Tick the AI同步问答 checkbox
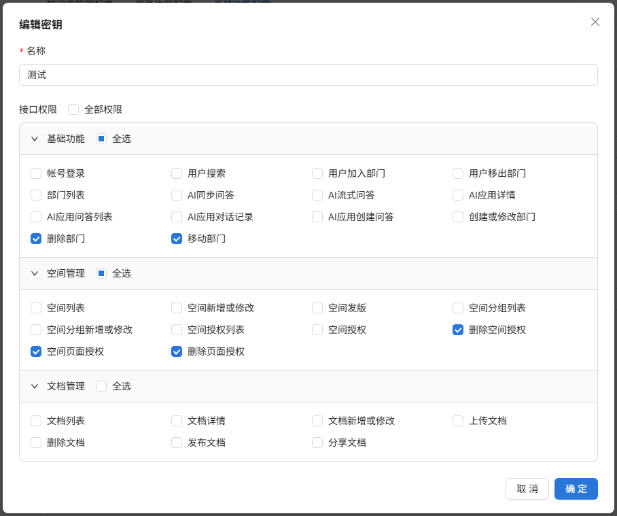This screenshot has width=617, height=516. tap(176, 195)
